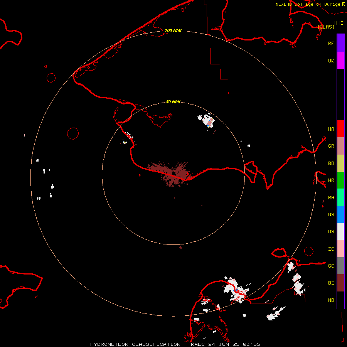Image resolution: width=347 pixels, height=347 pixels.
Task: Click the "100 NMI" range ring label
Action: click(173, 30)
